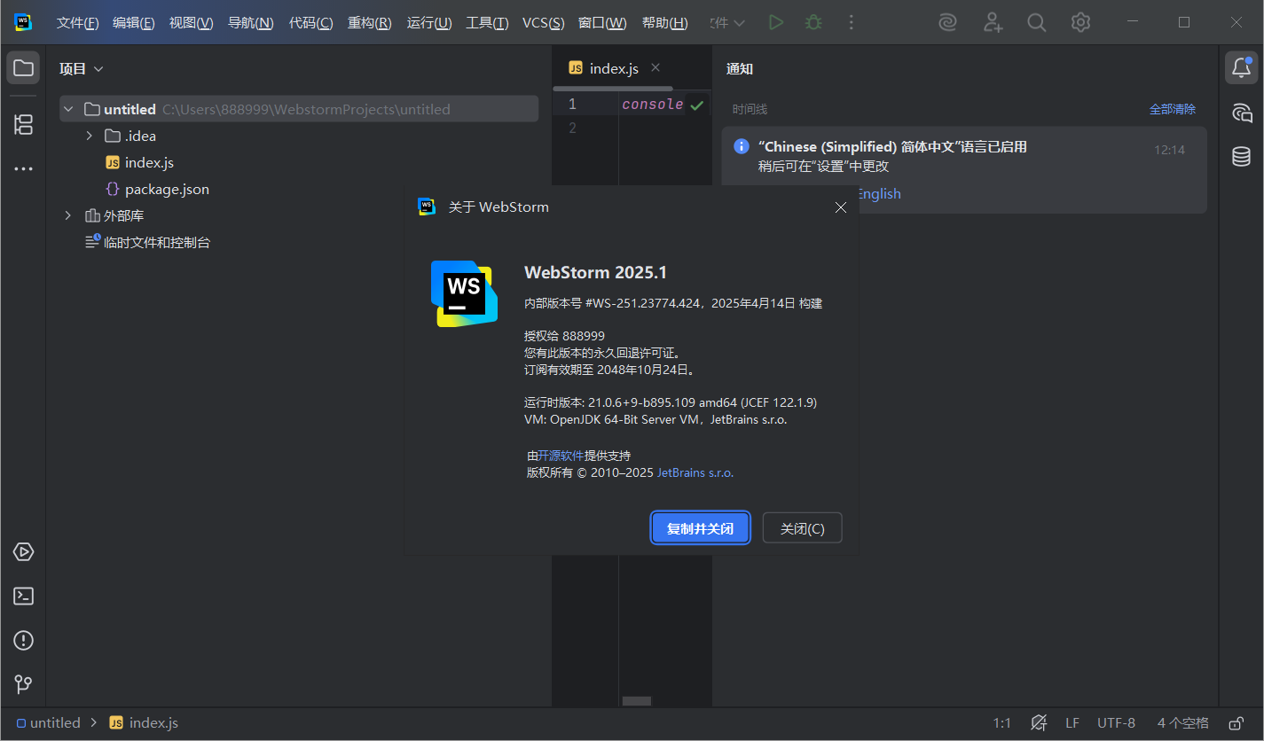Open the 帮助(H) menu
This screenshot has height=741, width=1264.
coord(664,23)
